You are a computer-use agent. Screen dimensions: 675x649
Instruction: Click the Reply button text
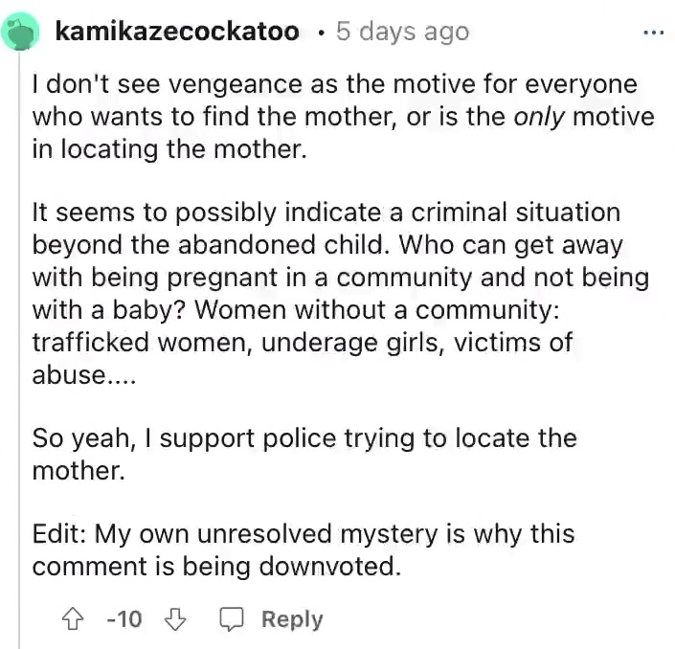point(292,619)
